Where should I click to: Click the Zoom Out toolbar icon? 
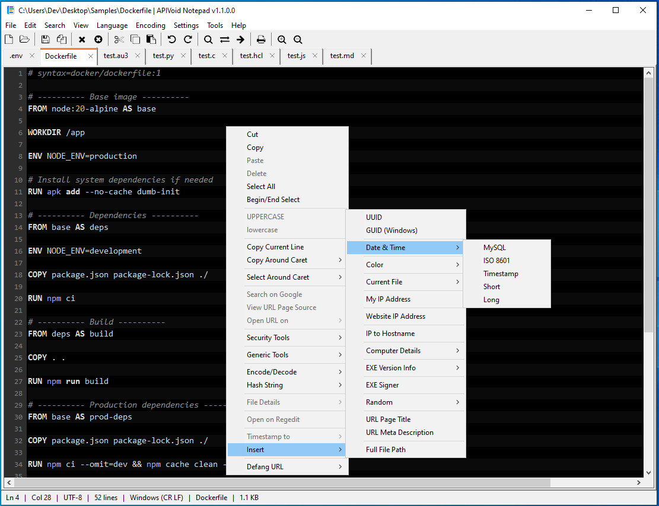click(298, 40)
